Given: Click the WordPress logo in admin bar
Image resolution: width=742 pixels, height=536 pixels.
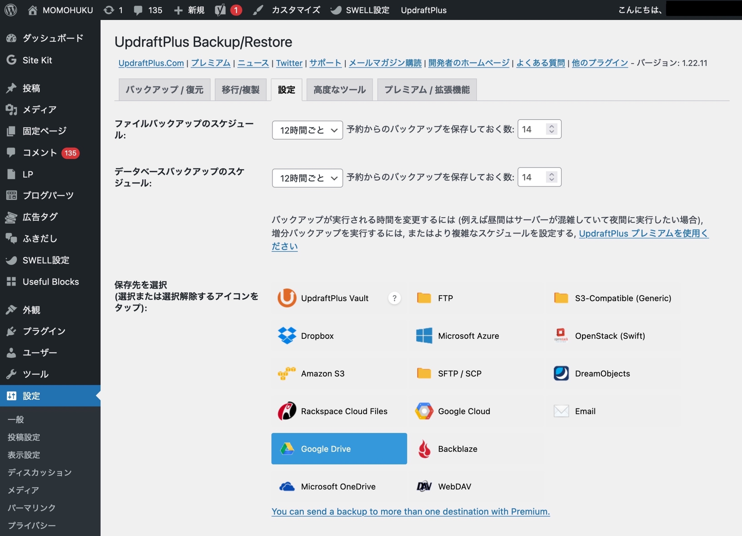Looking at the screenshot, I should tap(10, 10).
